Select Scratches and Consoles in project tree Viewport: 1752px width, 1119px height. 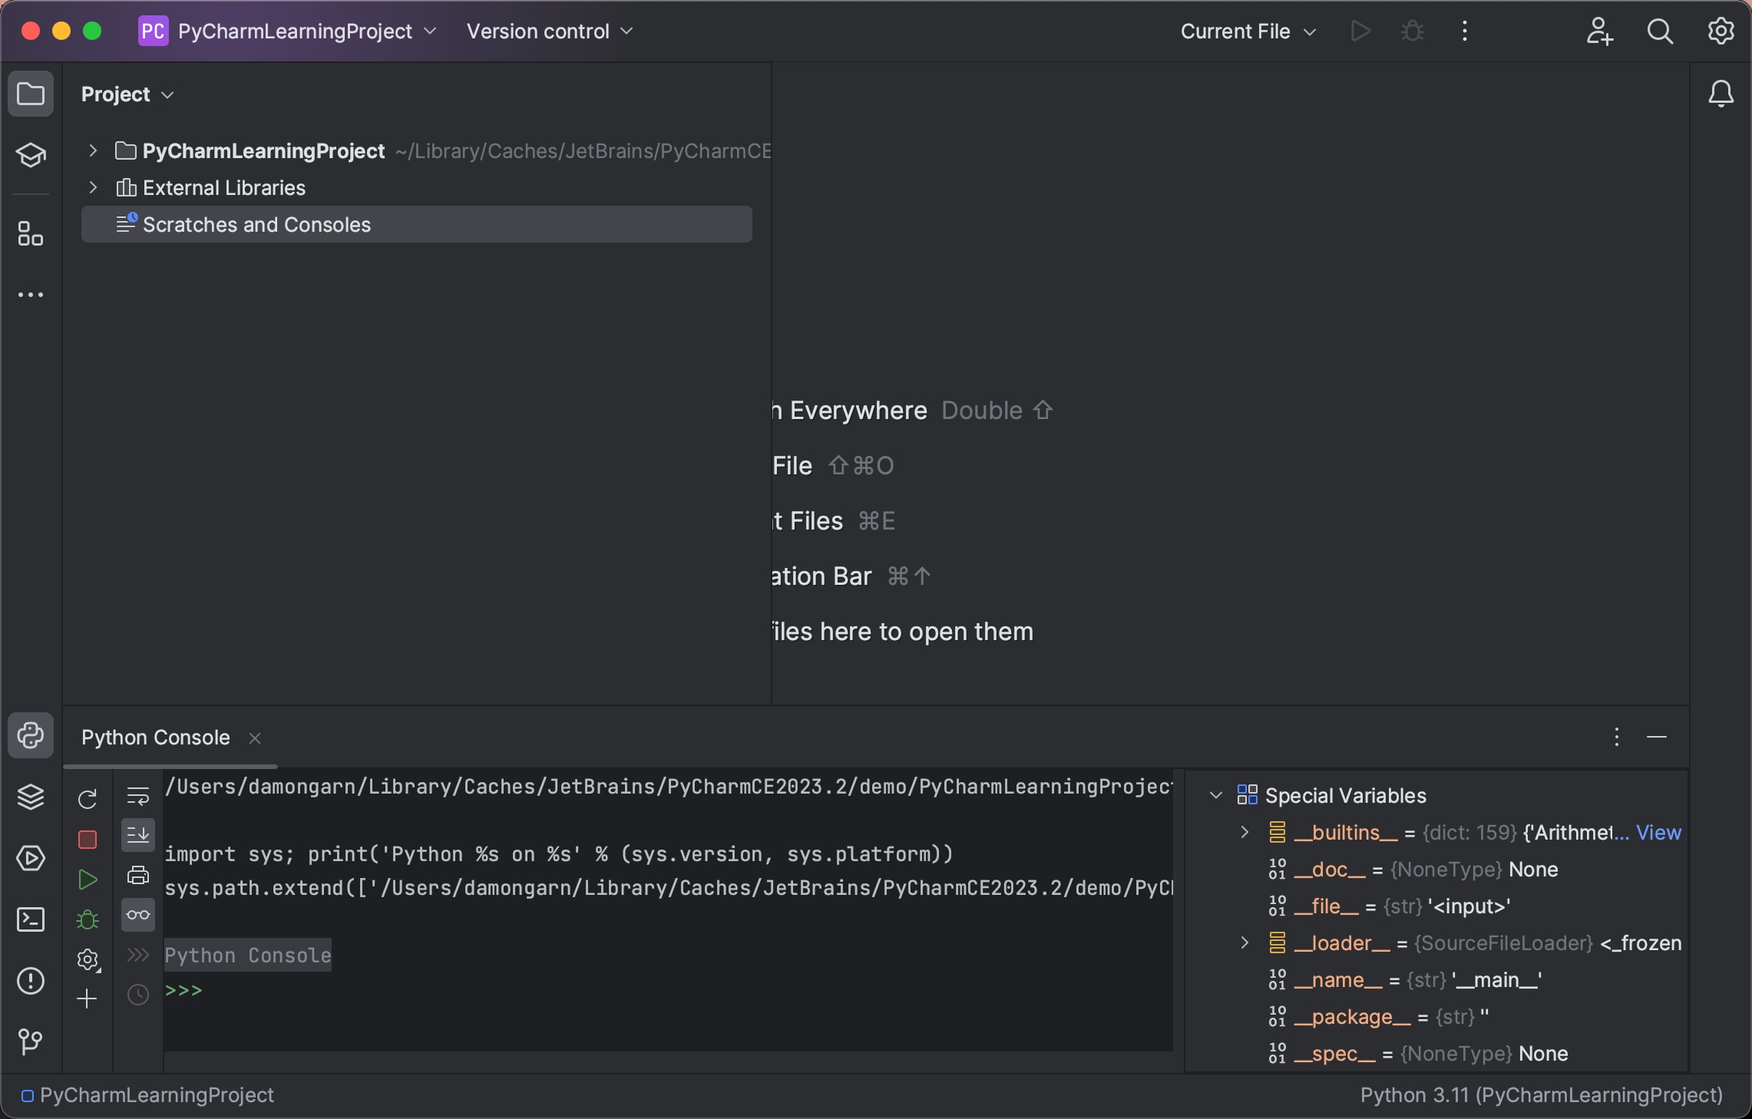(256, 223)
